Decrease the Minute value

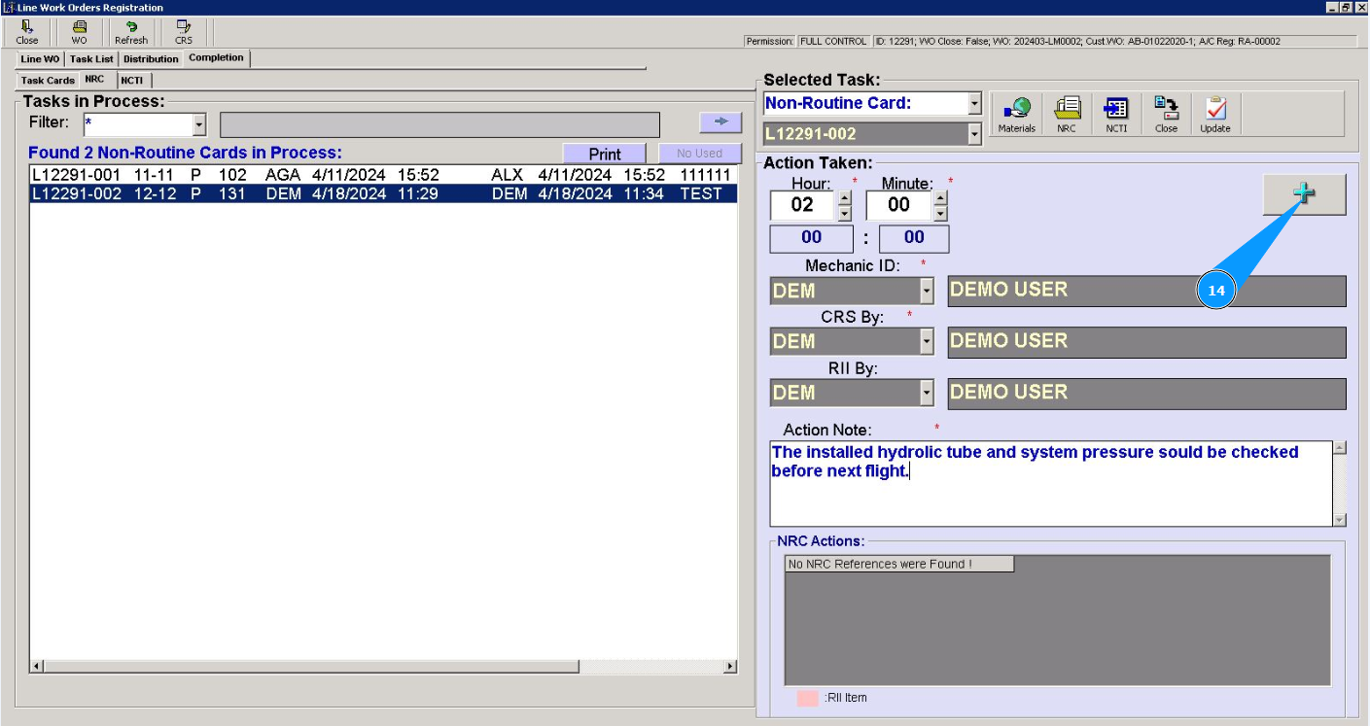click(x=939, y=213)
